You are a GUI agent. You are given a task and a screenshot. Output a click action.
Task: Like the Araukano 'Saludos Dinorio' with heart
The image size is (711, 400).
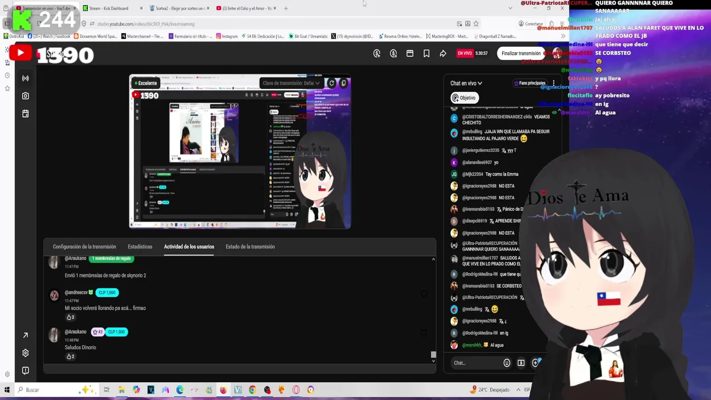(x=424, y=333)
